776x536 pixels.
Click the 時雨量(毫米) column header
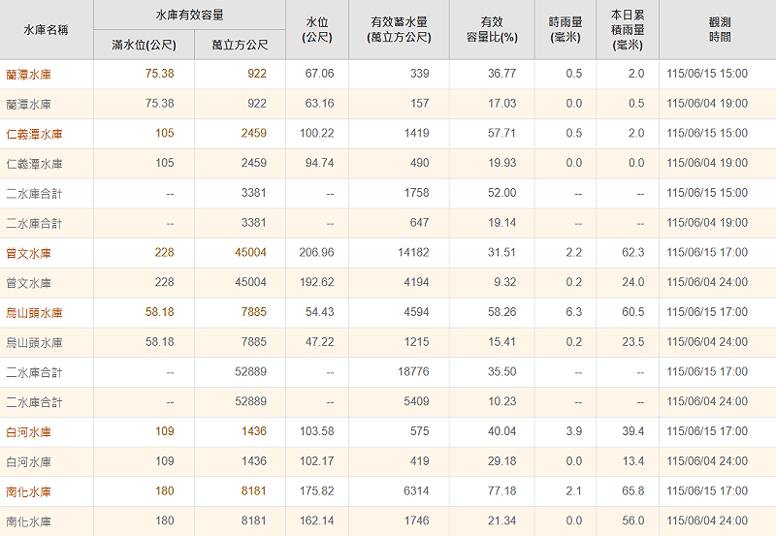(566, 30)
